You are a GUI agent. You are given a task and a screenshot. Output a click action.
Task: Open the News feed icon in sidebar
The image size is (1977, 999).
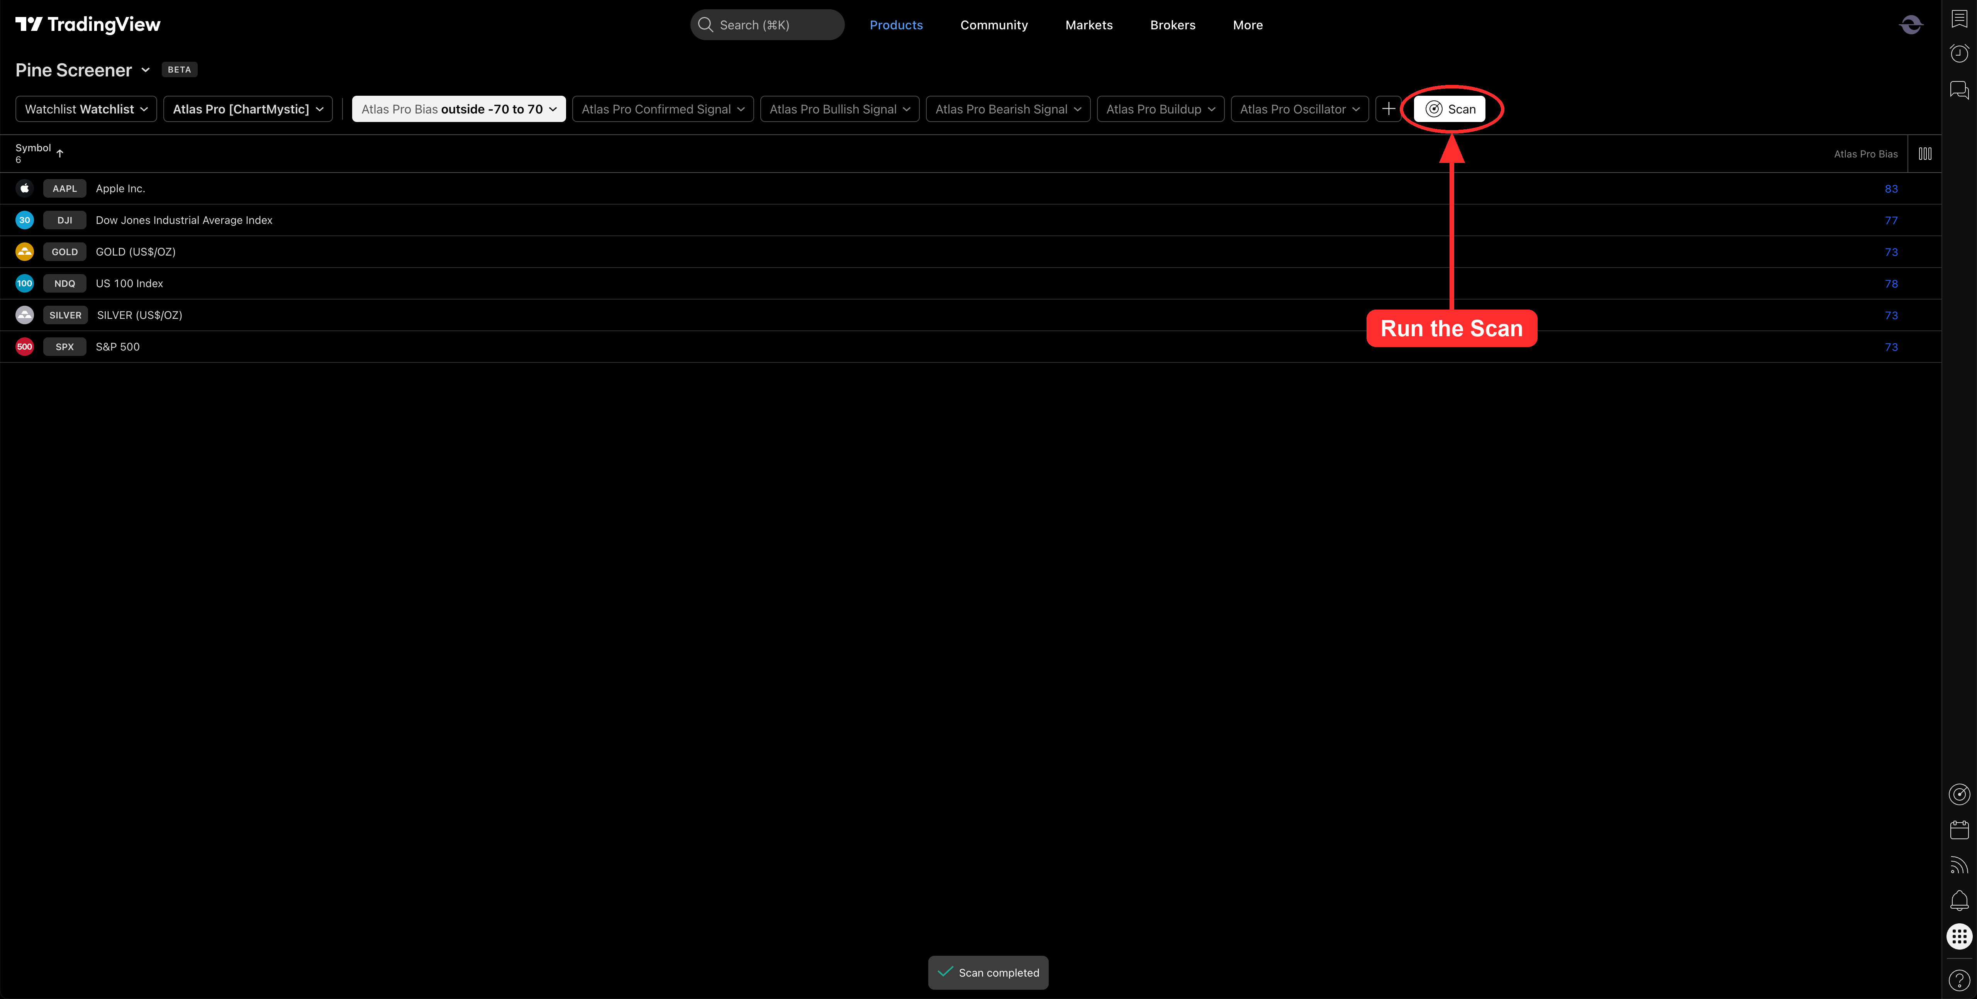pos(1959,865)
